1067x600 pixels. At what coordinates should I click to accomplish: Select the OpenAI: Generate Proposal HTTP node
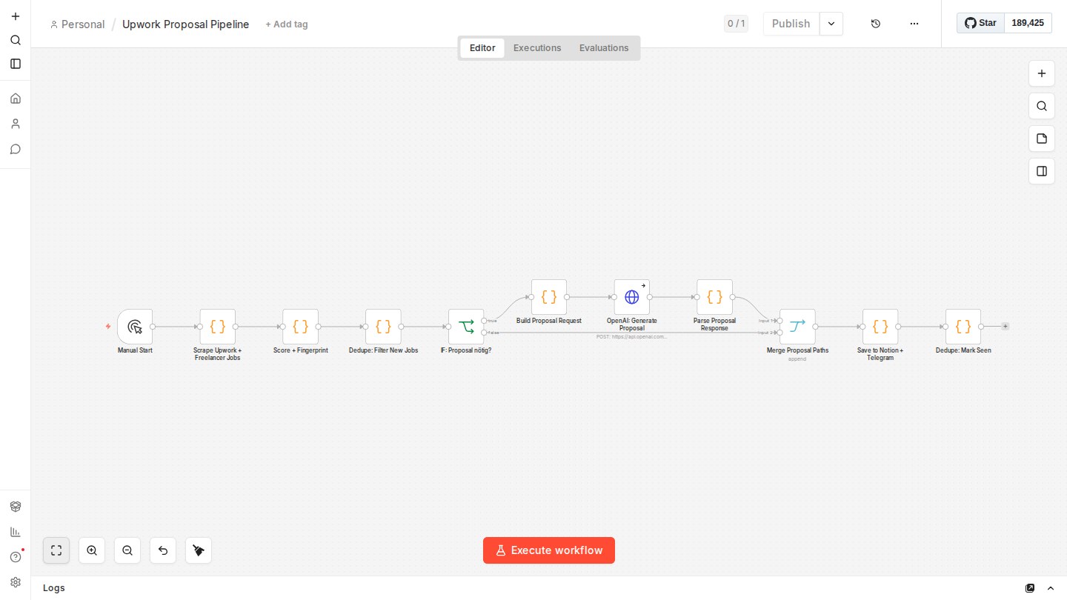[632, 297]
